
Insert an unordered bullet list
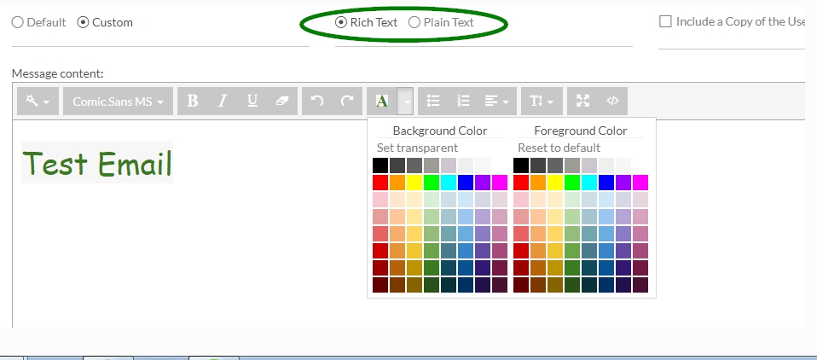click(x=433, y=101)
